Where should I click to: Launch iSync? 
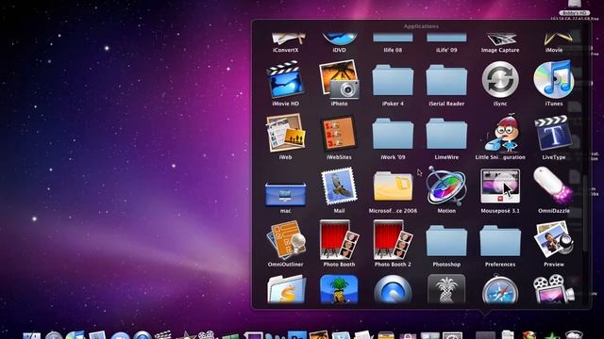pos(500,79)
